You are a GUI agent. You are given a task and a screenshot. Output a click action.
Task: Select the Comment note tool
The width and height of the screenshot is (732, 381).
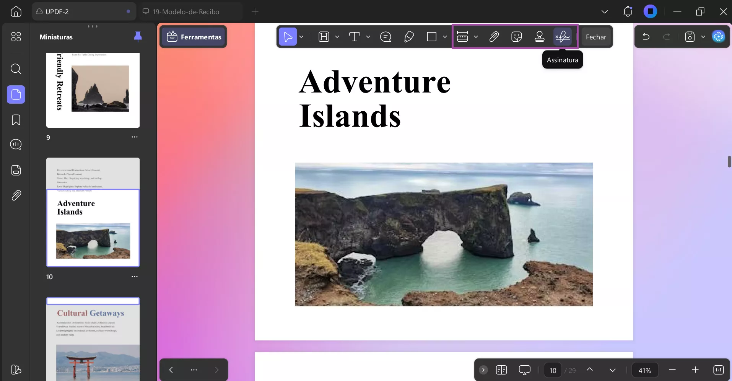[x=386, y=37]
